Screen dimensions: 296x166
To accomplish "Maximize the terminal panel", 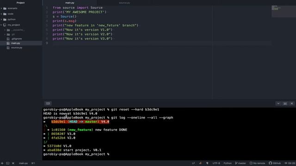I will (x=285, y=103).
